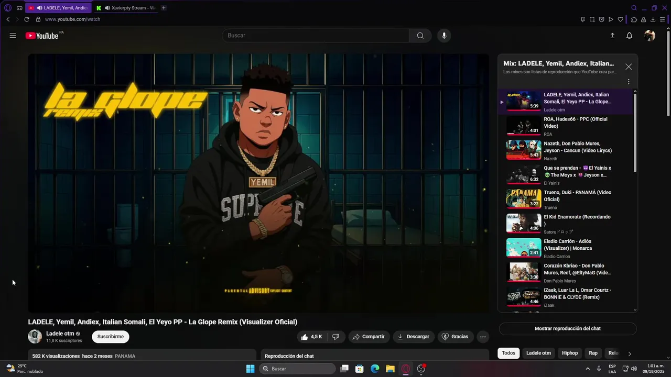Open Opera pinboard pin icon

click(582, 19)
